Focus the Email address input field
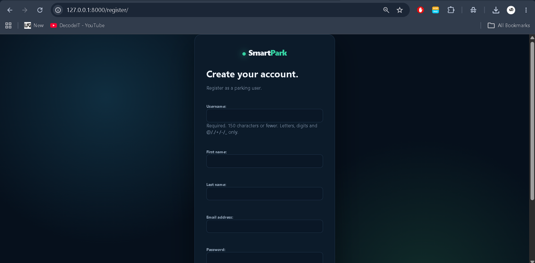The width and height of the screenshot is (535, 263). click(x=264, y=226)
